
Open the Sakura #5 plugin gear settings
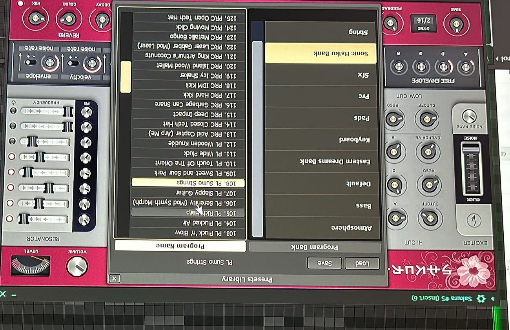(x=481, y=299)
